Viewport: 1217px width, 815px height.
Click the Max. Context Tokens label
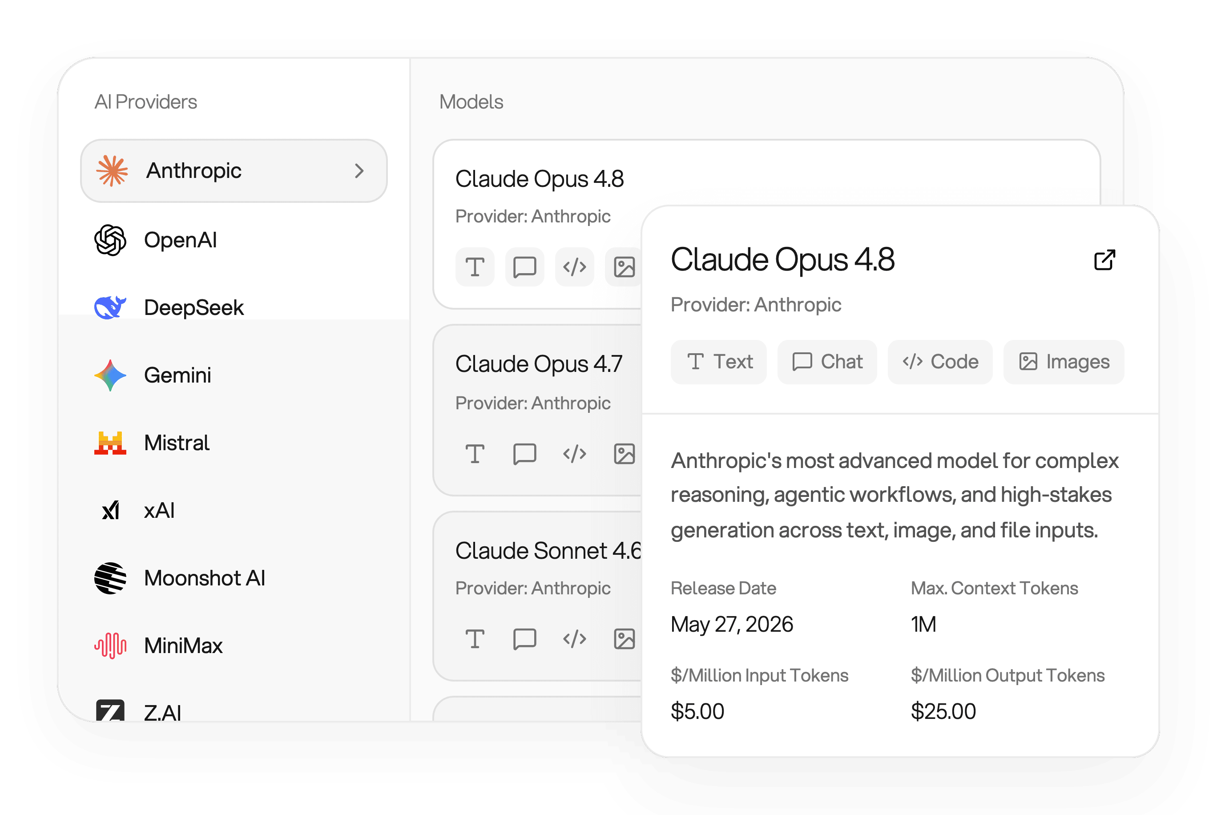(994, 589)
